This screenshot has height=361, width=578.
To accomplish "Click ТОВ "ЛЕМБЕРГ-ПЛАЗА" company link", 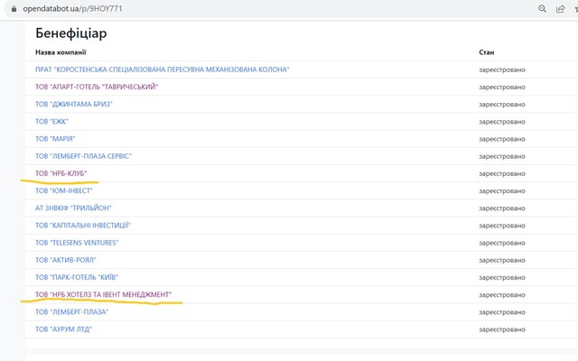I will 72,311.
